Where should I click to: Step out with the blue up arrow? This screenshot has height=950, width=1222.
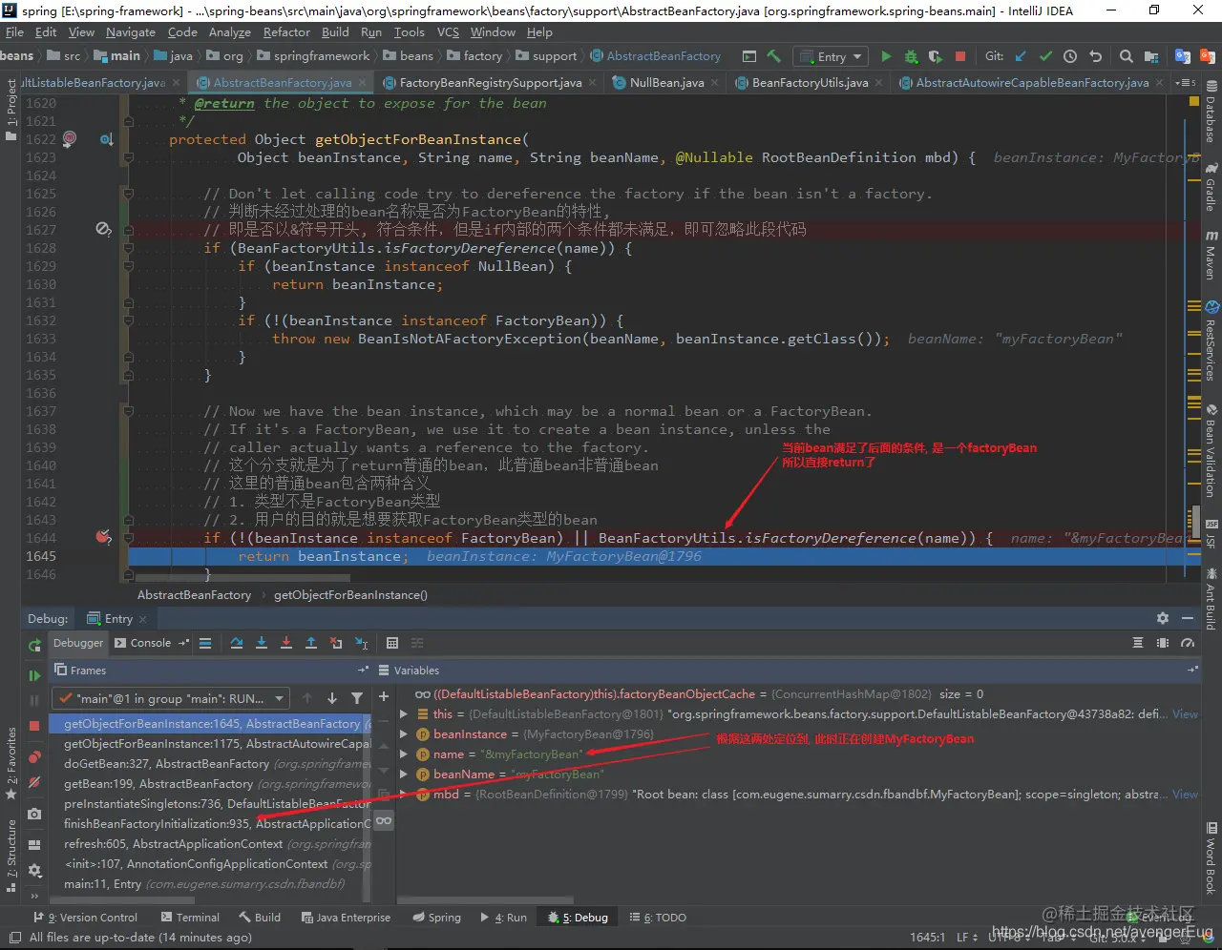[311, 643]
